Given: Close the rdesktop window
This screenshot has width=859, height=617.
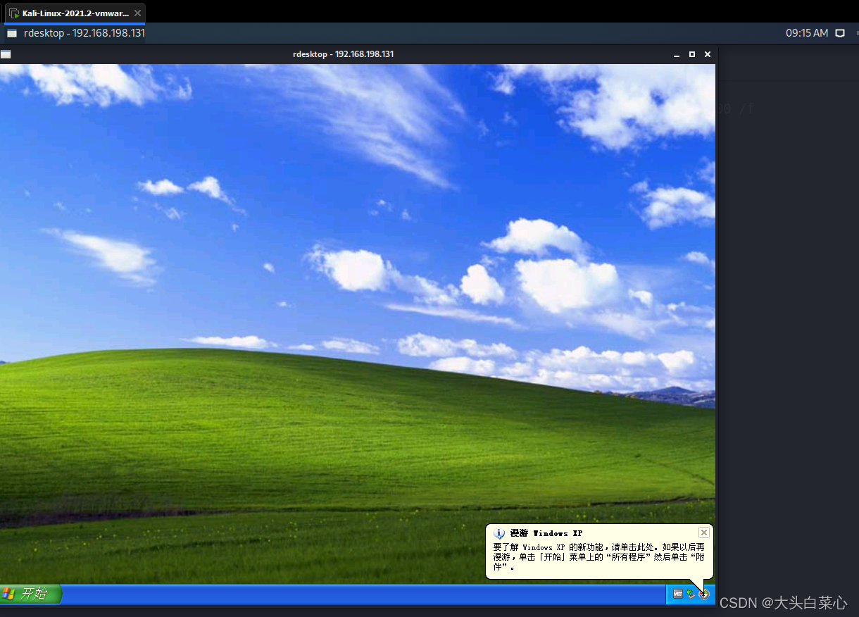Looking at the screenshot, I should pyautogui.click(x=708, y=54).
